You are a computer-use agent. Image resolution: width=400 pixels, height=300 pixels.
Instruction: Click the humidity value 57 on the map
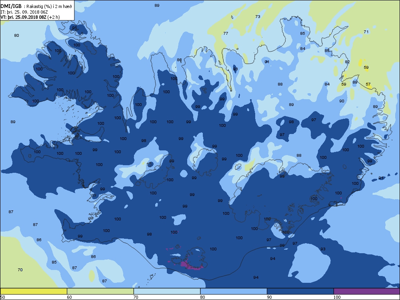(x=368, y=84)
